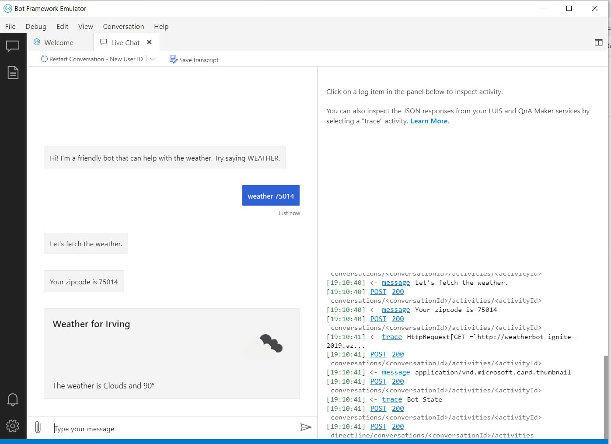Viewport: 611px width, 444px height.
Task: Open emulator settings via the gear icon
Action: coord(13,426)
